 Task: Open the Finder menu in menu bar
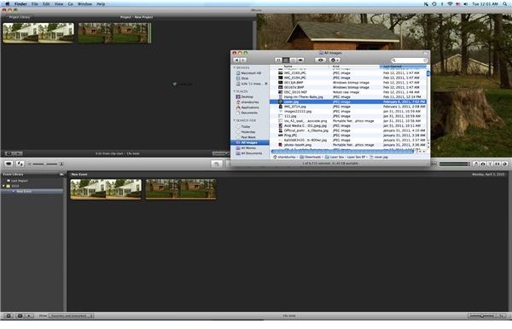pos(20,4)
